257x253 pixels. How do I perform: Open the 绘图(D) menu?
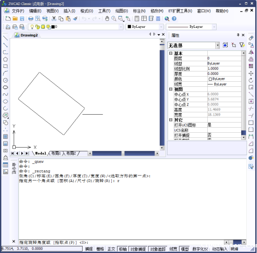coord(122,11)
